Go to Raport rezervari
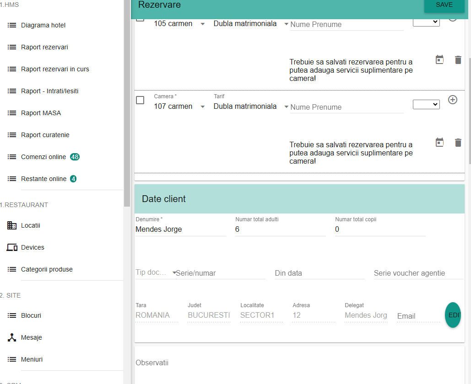 [x=44, y=47]
